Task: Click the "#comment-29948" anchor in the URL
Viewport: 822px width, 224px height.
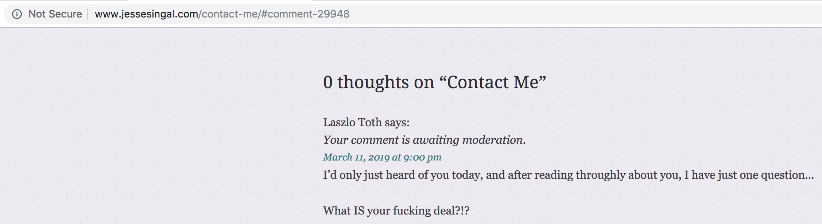Action: (x=306, y=14)
